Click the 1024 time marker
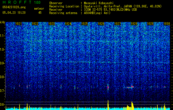 click(68, 24)
